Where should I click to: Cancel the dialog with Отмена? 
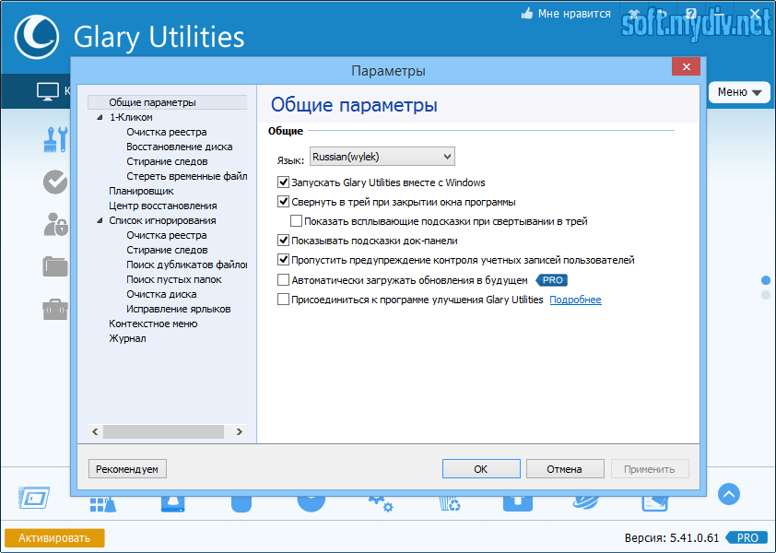(x=565, y=469)
